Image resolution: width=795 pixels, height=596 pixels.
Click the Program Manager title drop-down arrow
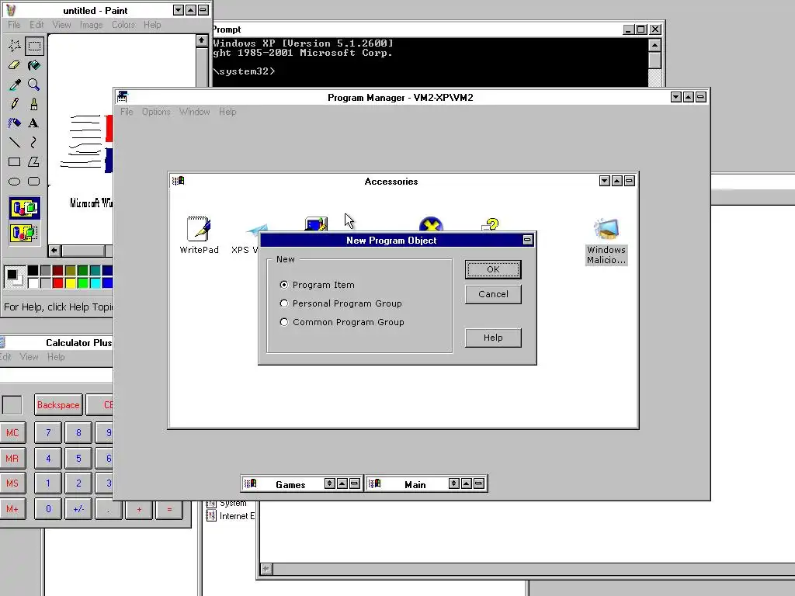(676, 97)
